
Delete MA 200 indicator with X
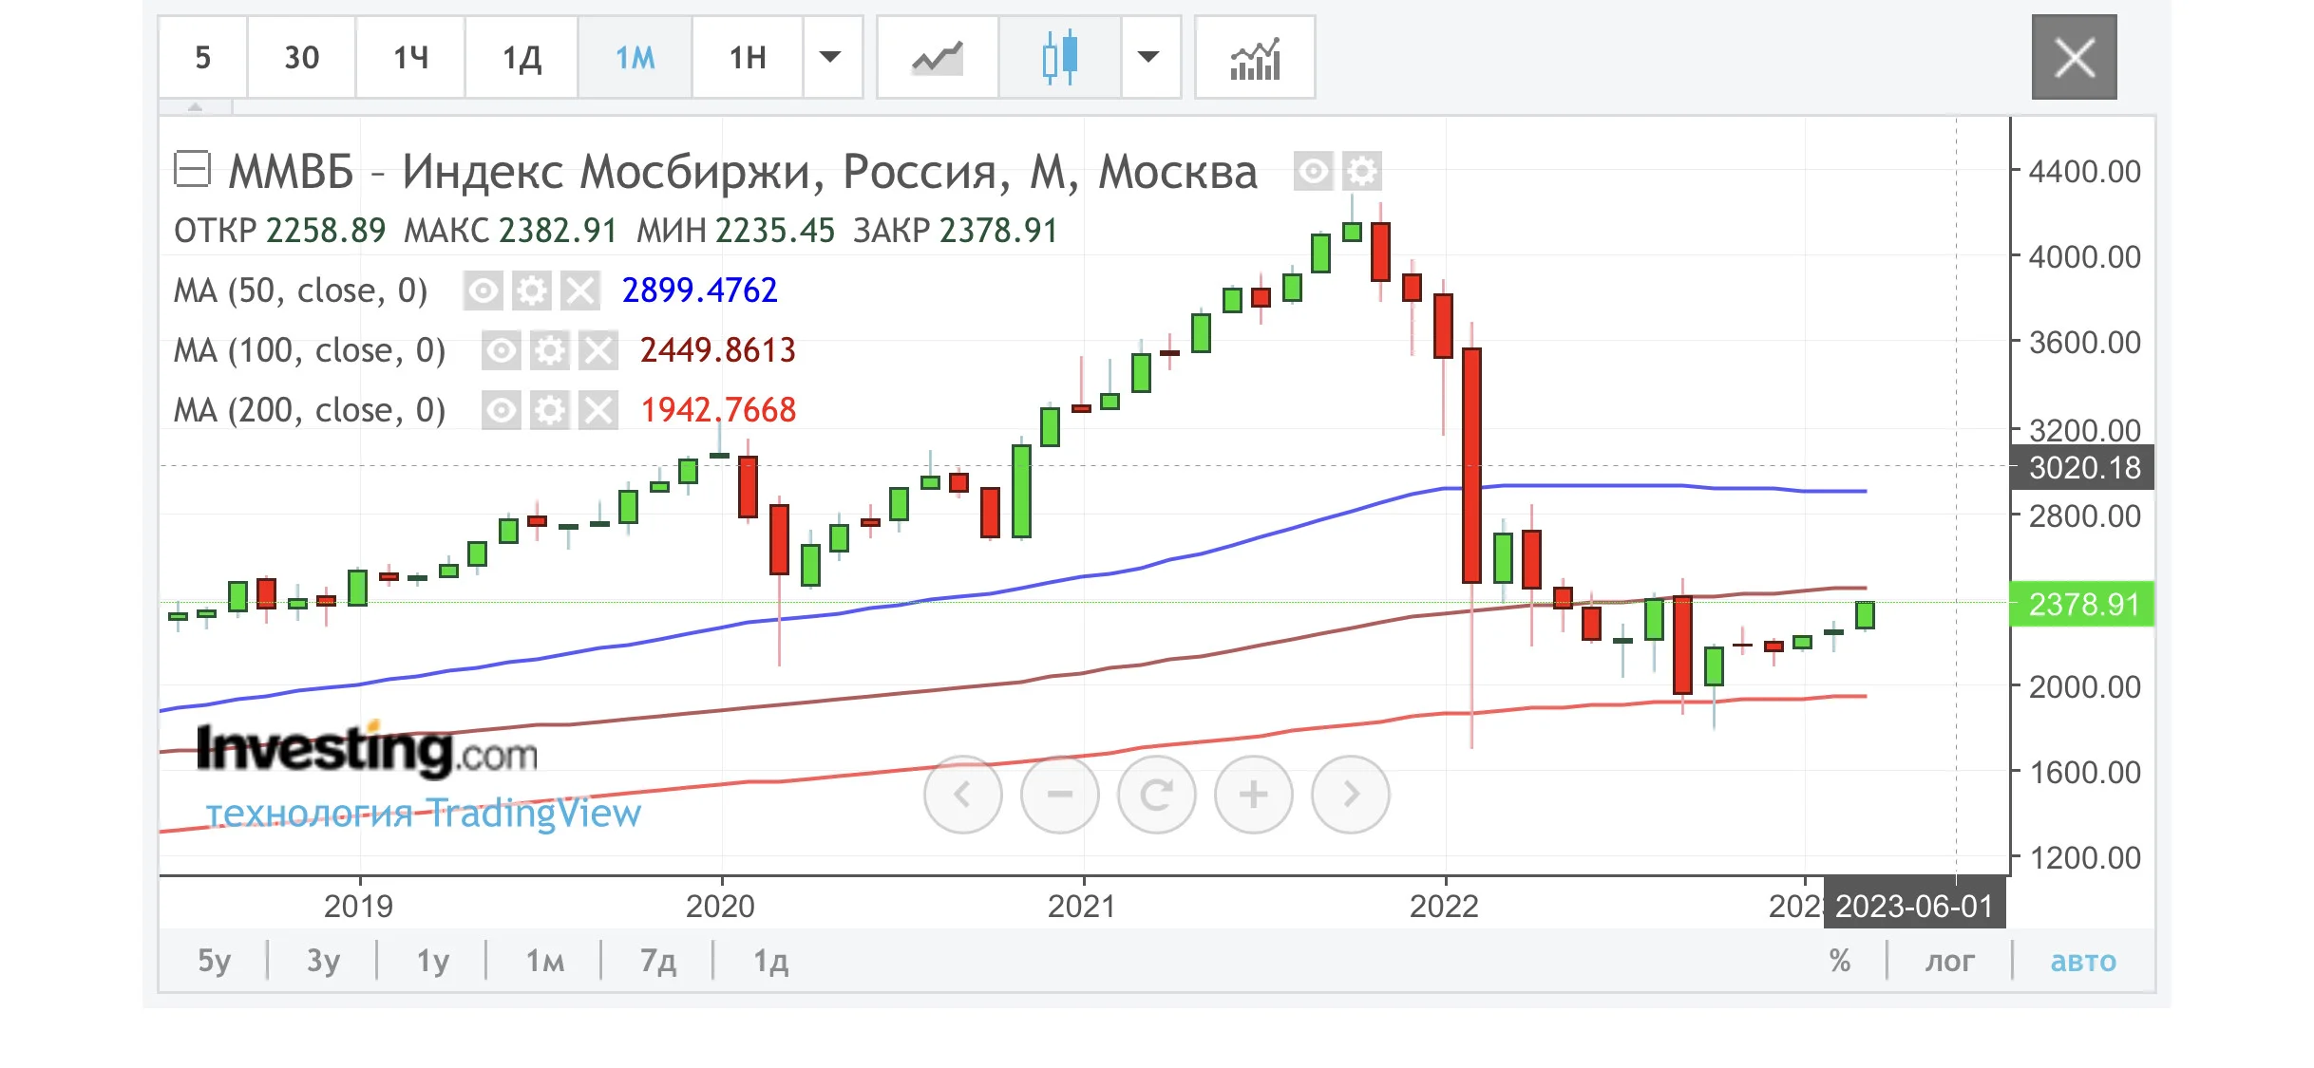(598, 410)
